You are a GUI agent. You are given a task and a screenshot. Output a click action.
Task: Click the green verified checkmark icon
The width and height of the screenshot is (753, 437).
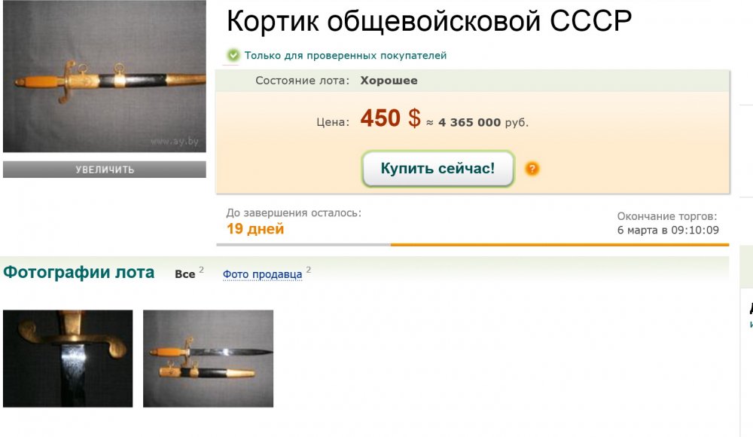[x=233, y=55]
